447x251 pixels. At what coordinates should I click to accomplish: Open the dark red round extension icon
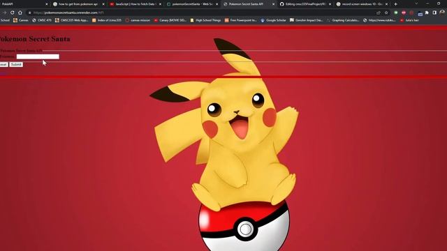pyautogui.click(x=411, y=13)
